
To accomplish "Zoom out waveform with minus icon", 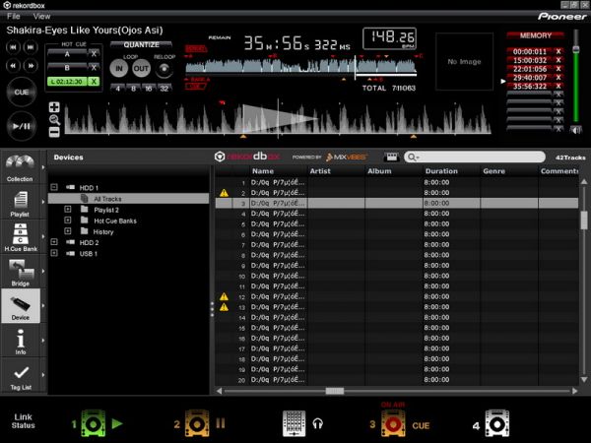I will 54,132.
